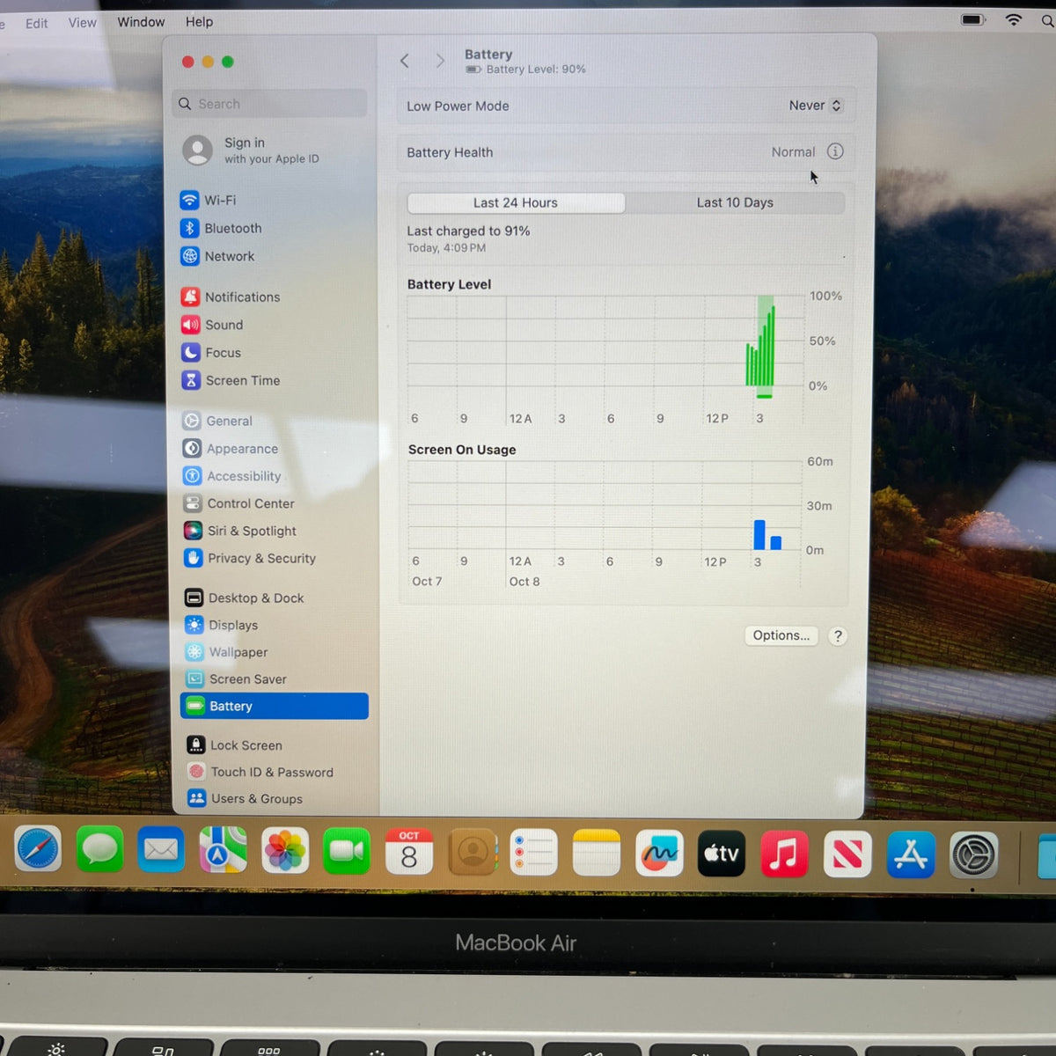The height and width of the screenshot is (1056, 1056).
Task: Click the question mark help button
Action: point(838,635)
